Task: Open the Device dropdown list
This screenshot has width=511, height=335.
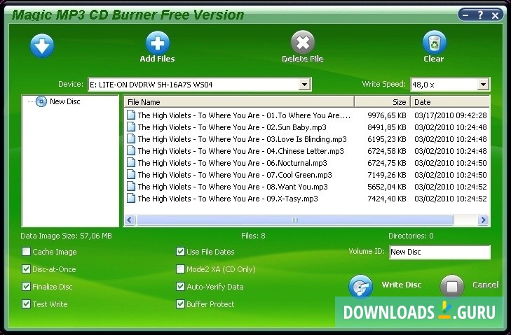Action: [x=304, y=85]
